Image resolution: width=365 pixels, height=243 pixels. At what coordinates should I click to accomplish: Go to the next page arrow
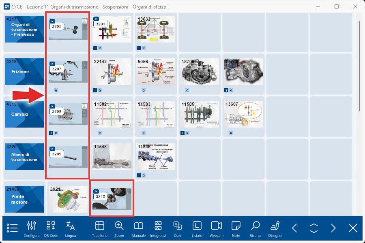[333, 228]
